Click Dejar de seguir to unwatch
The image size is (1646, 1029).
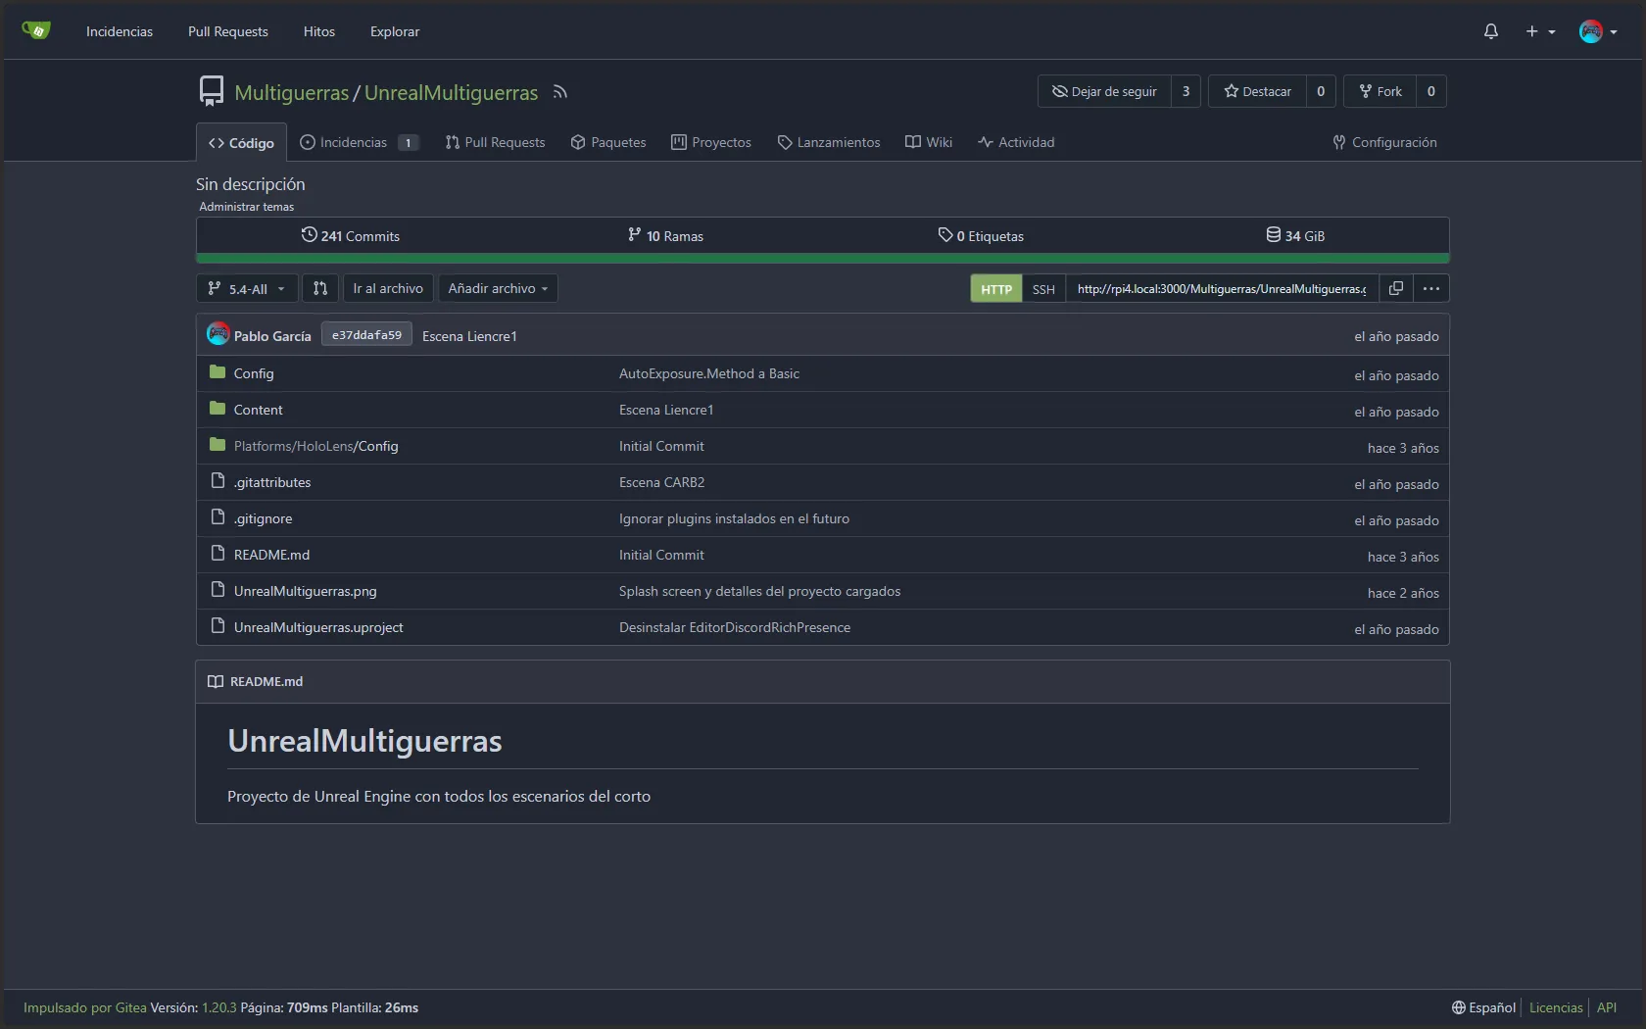[1104, 91]
